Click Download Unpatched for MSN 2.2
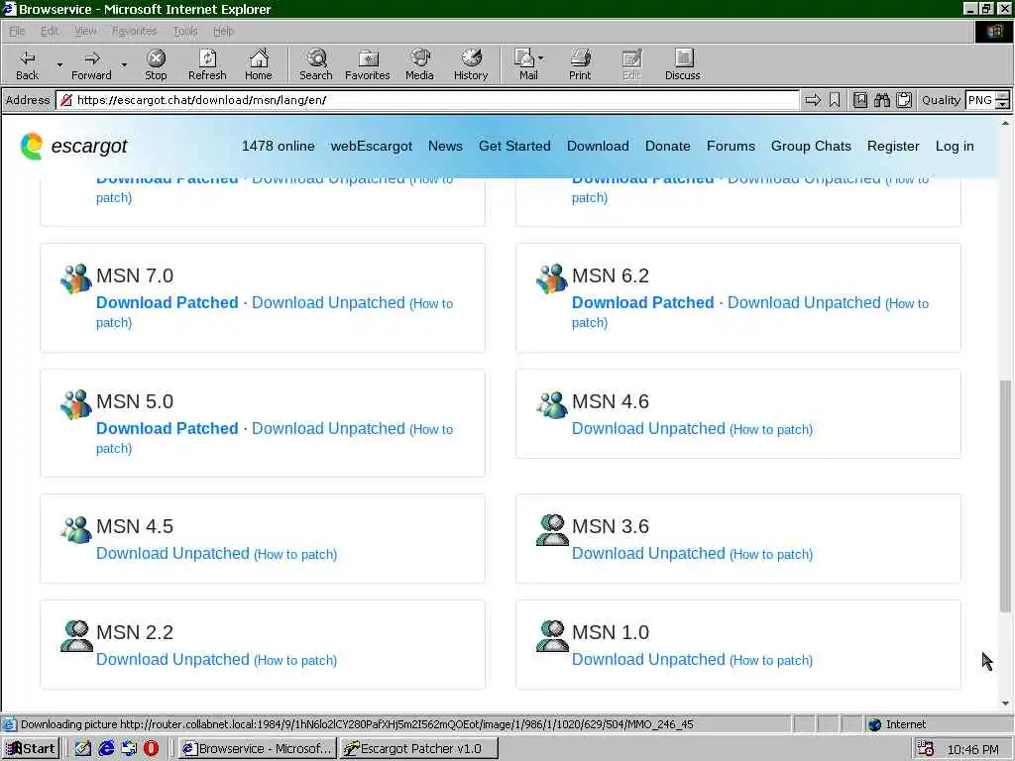This screenshot has width=1015, height=761. [x=172, y=659]
